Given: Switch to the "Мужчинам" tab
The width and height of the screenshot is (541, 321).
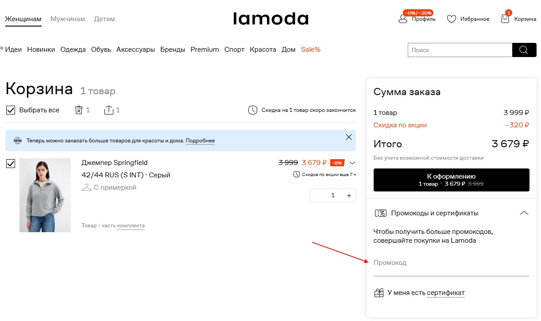Looking at the screenshot, I should pos(68,19).
